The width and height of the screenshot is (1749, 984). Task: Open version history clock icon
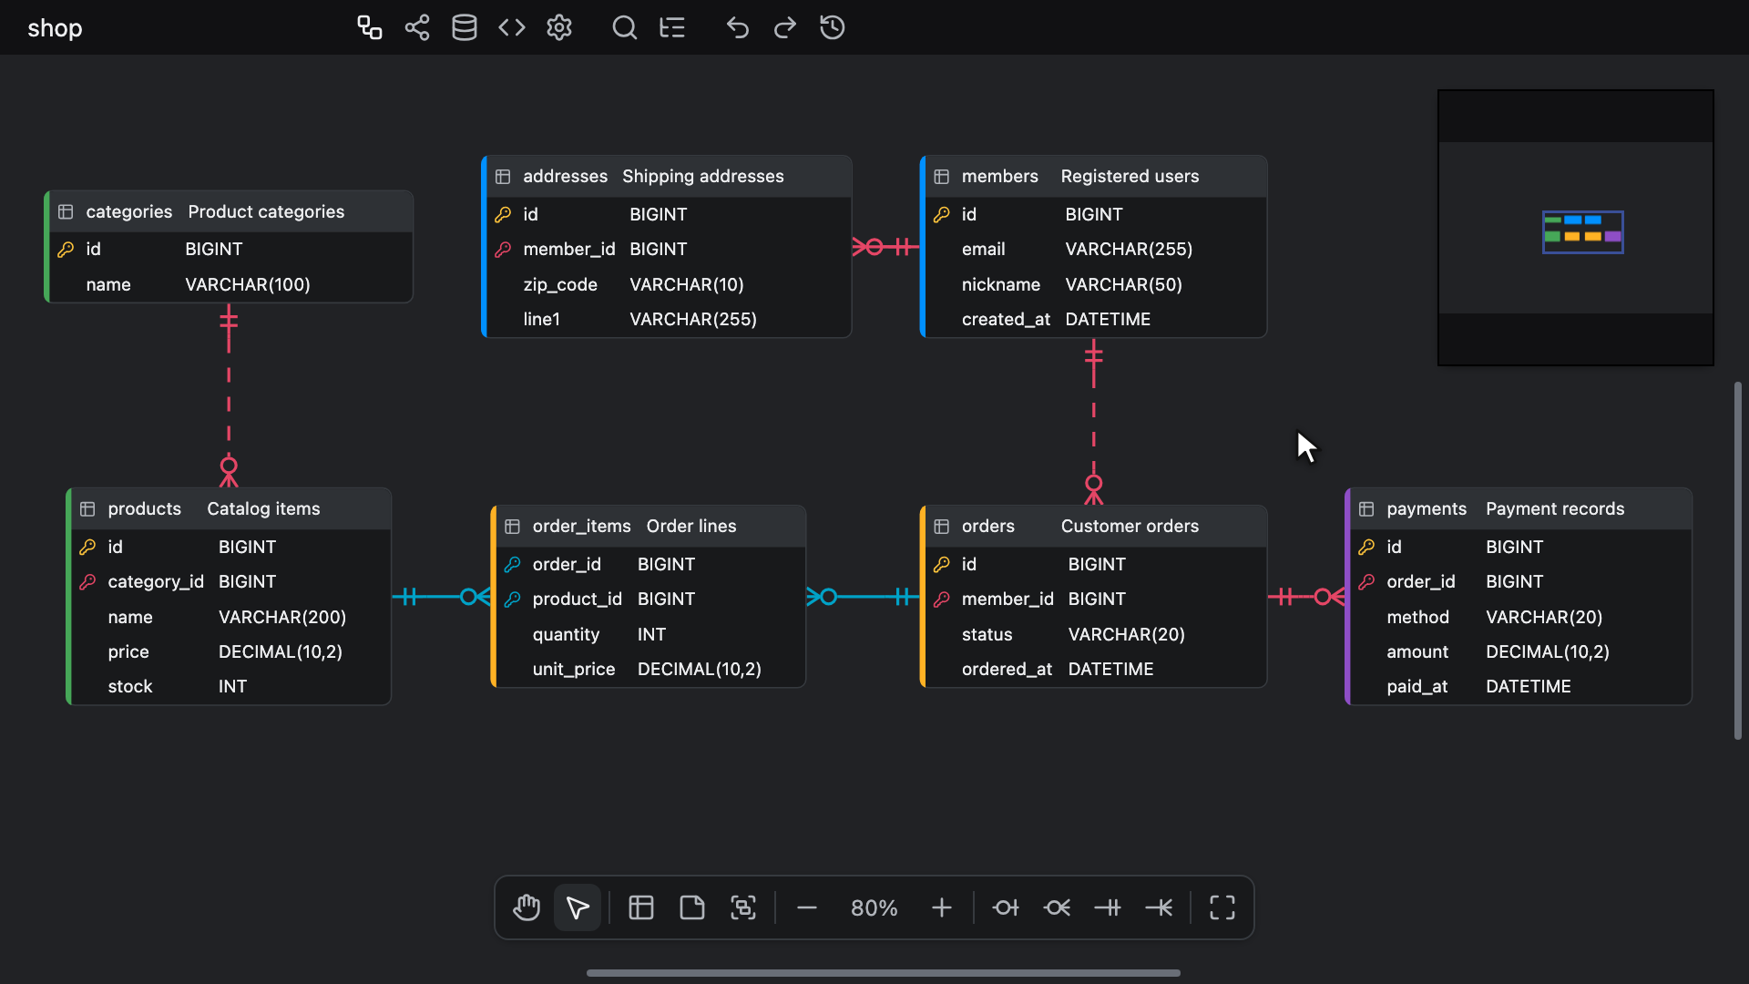pos(833,27)
